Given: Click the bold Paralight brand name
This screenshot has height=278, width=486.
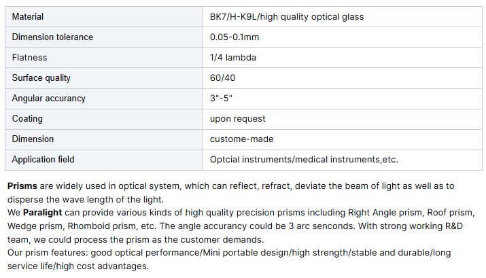Looking at the screenshot, I should click(x=42, y=213).
